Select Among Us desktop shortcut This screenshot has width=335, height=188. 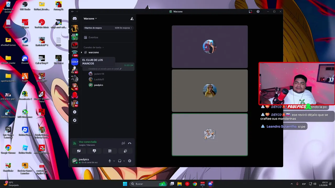pyautogui.click(x=58, y=6)
